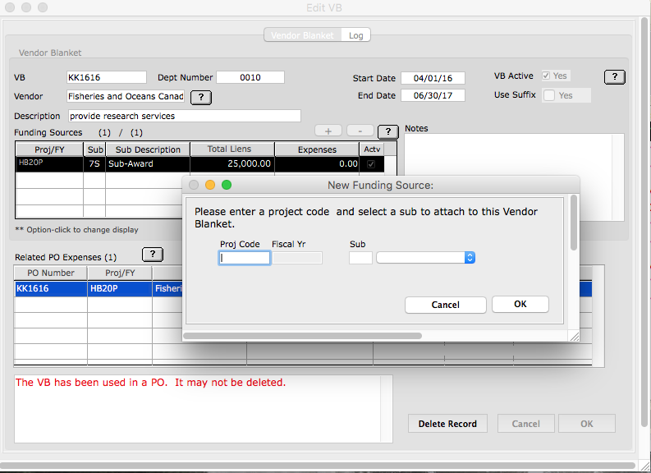The image size is (651, 473).
Task: Click the Fiscal Yr field
Action: [297, 258]
